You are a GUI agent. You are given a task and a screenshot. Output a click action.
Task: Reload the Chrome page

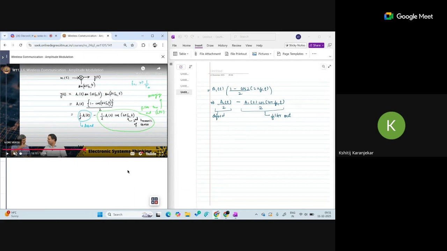[x=21, y=45]
